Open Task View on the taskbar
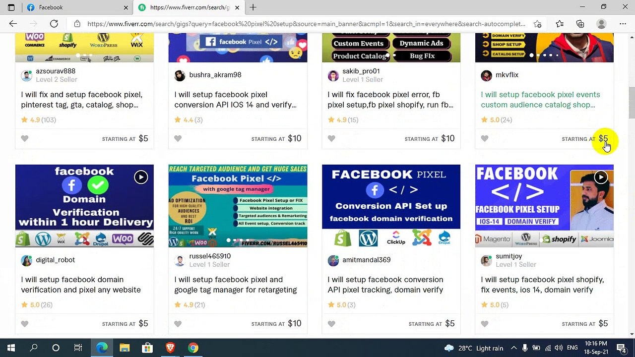The height and width of the screenshot is (357, 635). point(78,348)
